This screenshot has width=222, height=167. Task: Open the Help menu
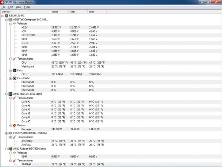[x=27, y=7]
